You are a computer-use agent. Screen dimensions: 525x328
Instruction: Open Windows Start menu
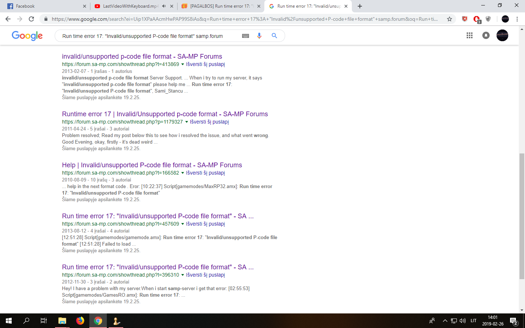(x=9, y=321)
